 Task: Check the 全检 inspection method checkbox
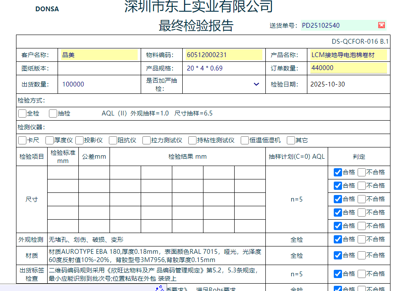(x=22, y=114)
